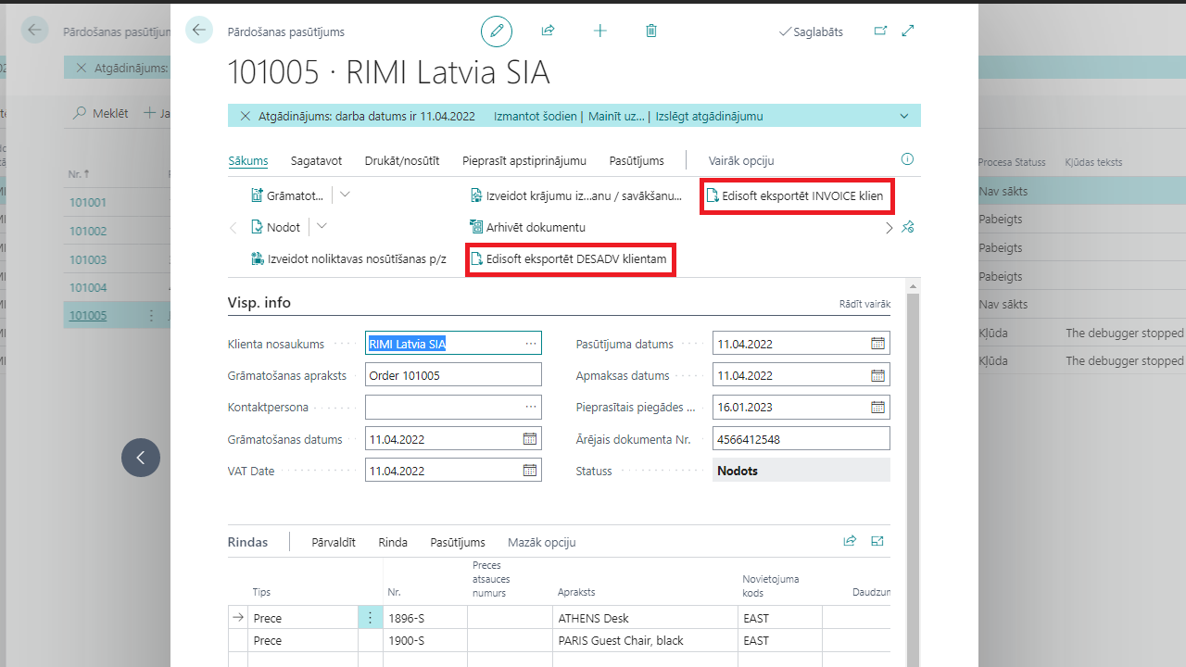The width and height of the screenshot is (1186, 667).
Task: Click Edisoft eksportēt INVOICE klientam
Action: [797, 196]
